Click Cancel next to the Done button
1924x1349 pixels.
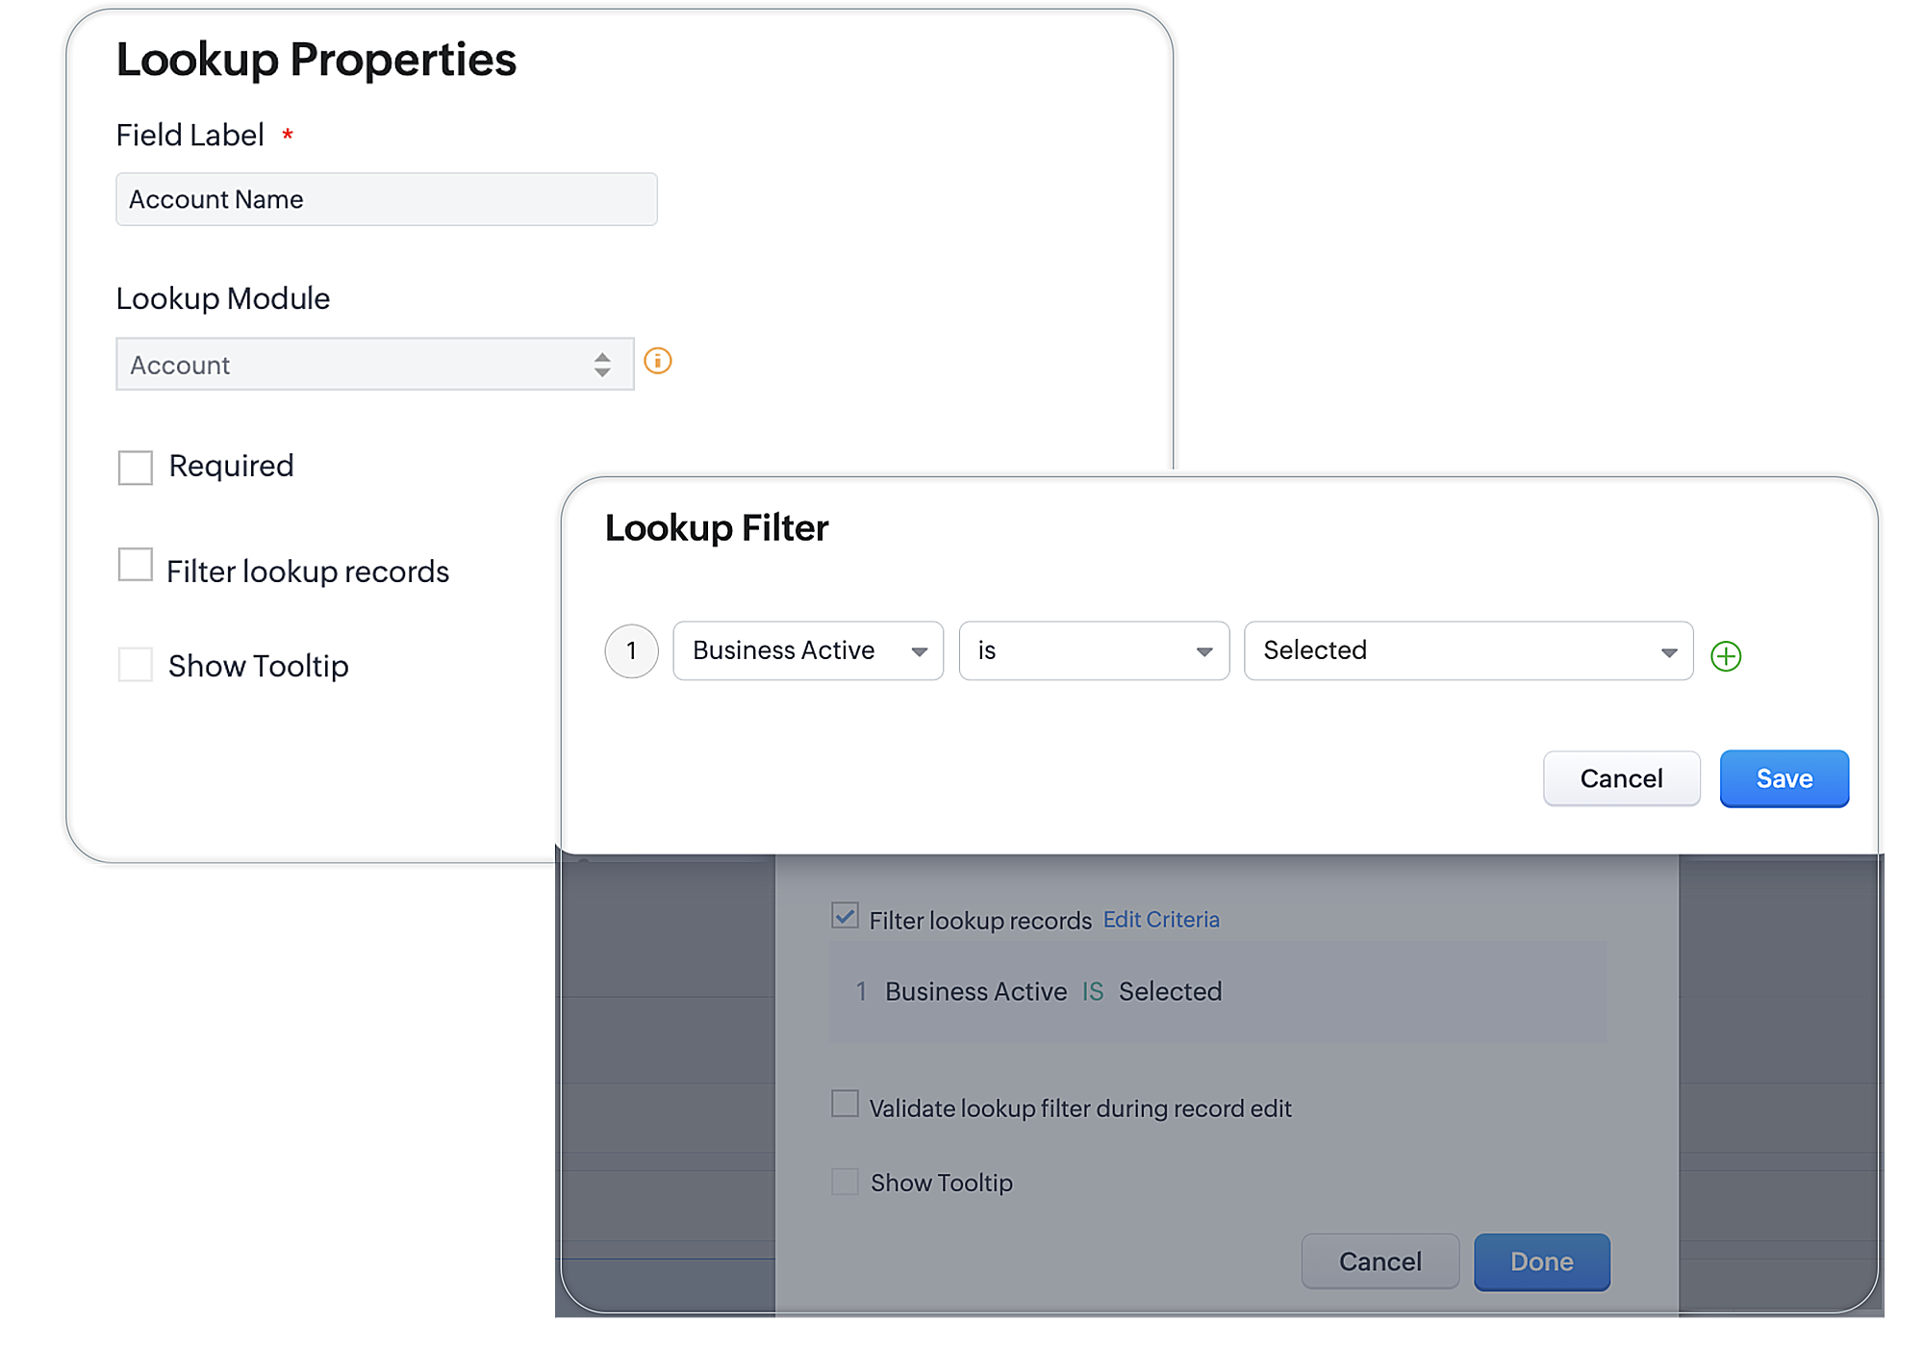point(1380,1261)
